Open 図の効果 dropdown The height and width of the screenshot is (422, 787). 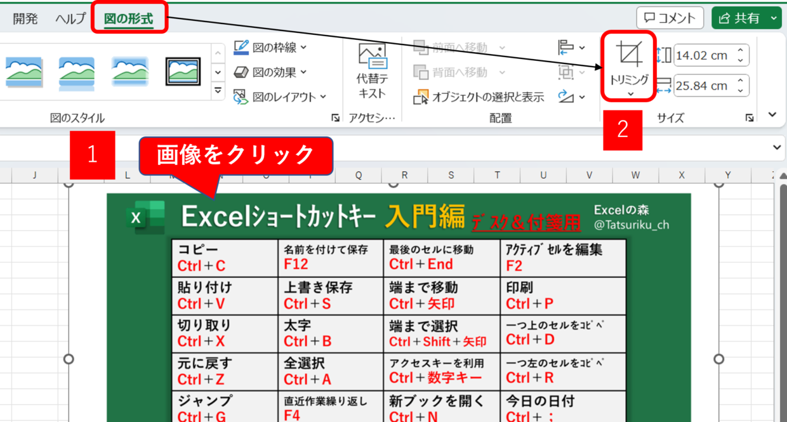[x=270, y=72]
